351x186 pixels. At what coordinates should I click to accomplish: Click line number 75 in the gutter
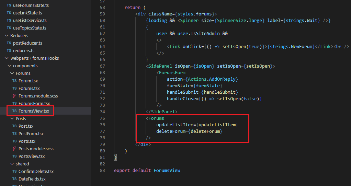(x=102, y=118)
